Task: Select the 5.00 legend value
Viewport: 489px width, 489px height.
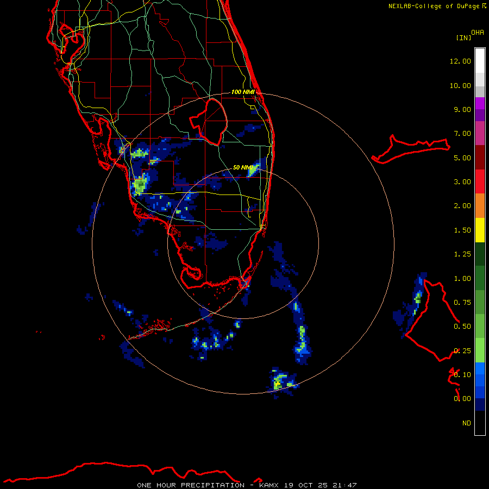Action: [x=462, y=158]
